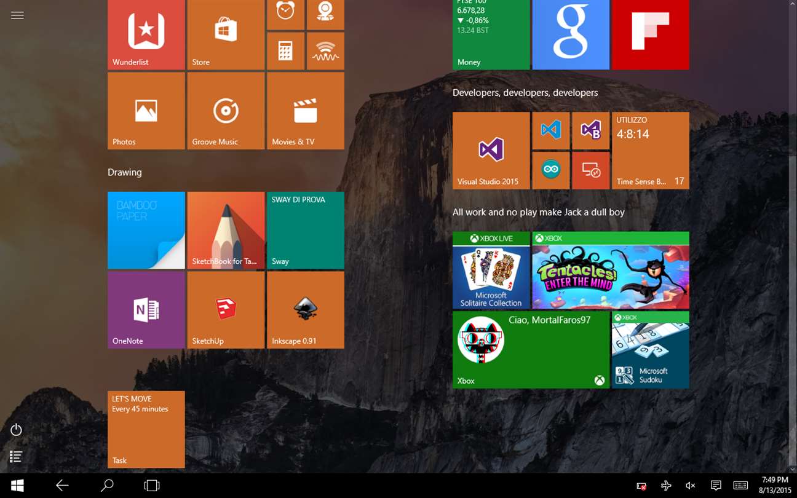Launch the Blend for Visual Studio small tile

591,130
